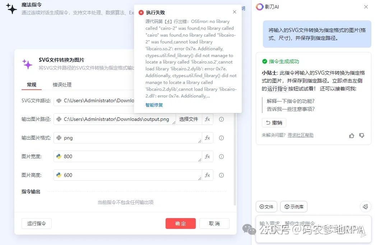Viewport: 375px width, 245px height.
Task: Click the 影刀AI logo icon
Action: pyautogui.click(x=259, y=7)
